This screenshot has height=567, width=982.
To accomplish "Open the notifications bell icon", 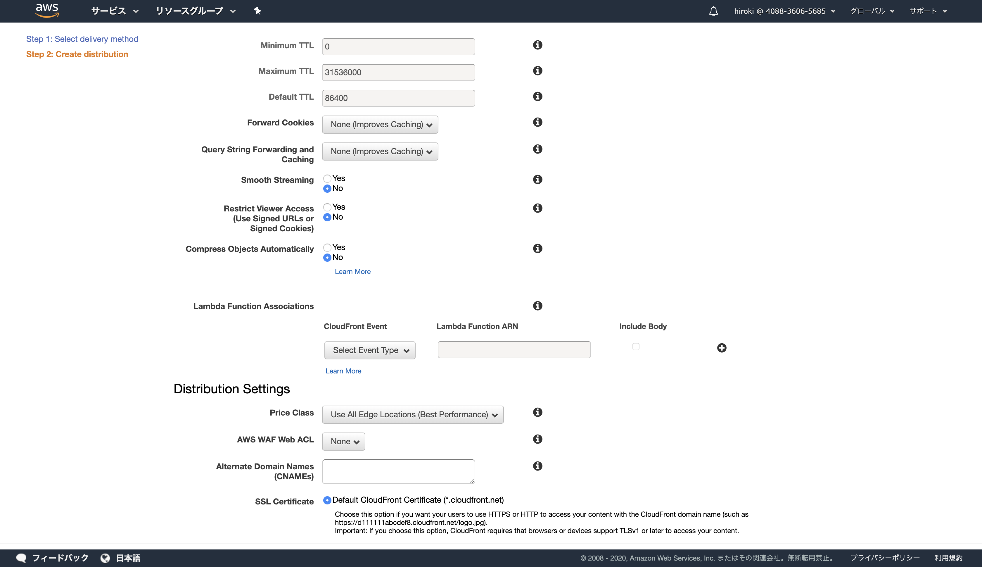I will (x=713, y=11).
